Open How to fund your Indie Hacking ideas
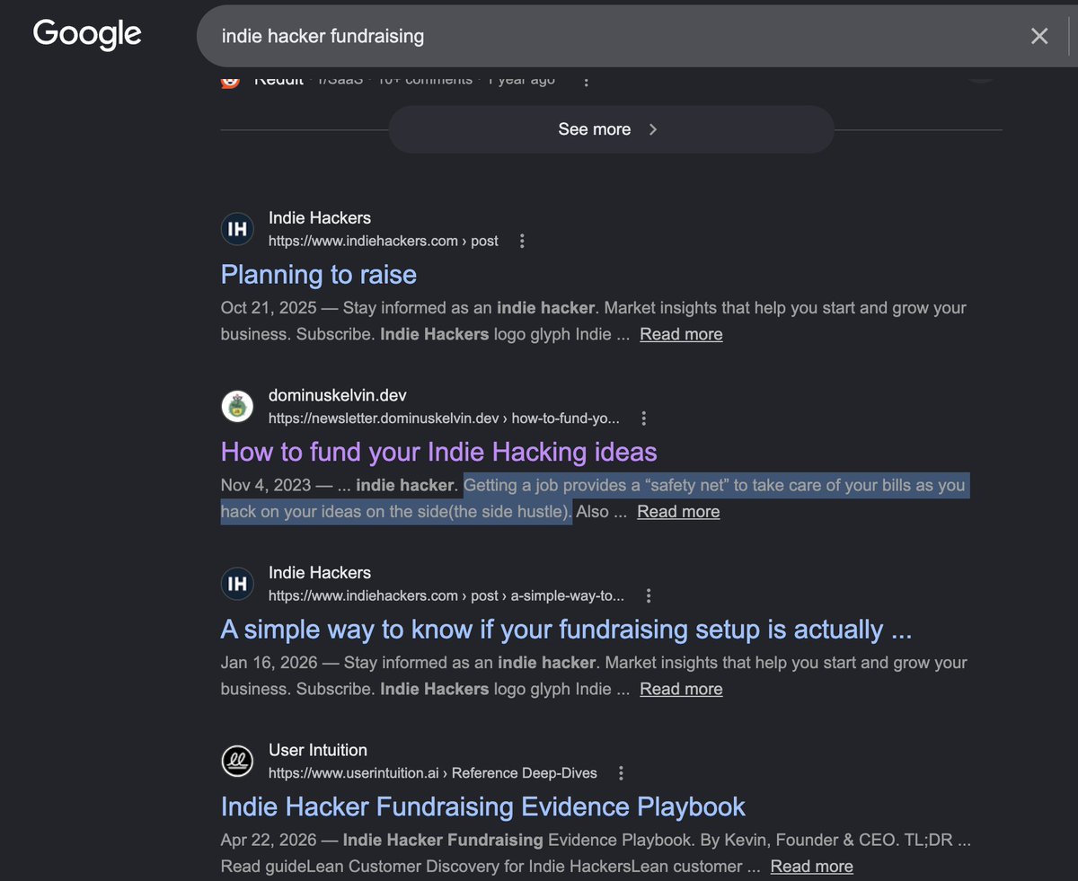The width and height of the screenshot is (1078, 881). pos(439,452)
